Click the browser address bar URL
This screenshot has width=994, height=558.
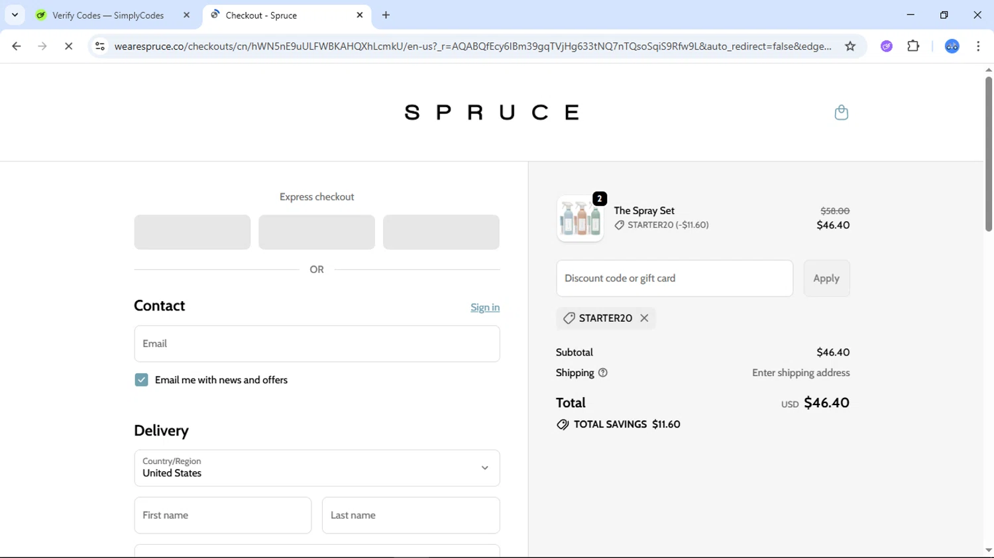point(472,46)
